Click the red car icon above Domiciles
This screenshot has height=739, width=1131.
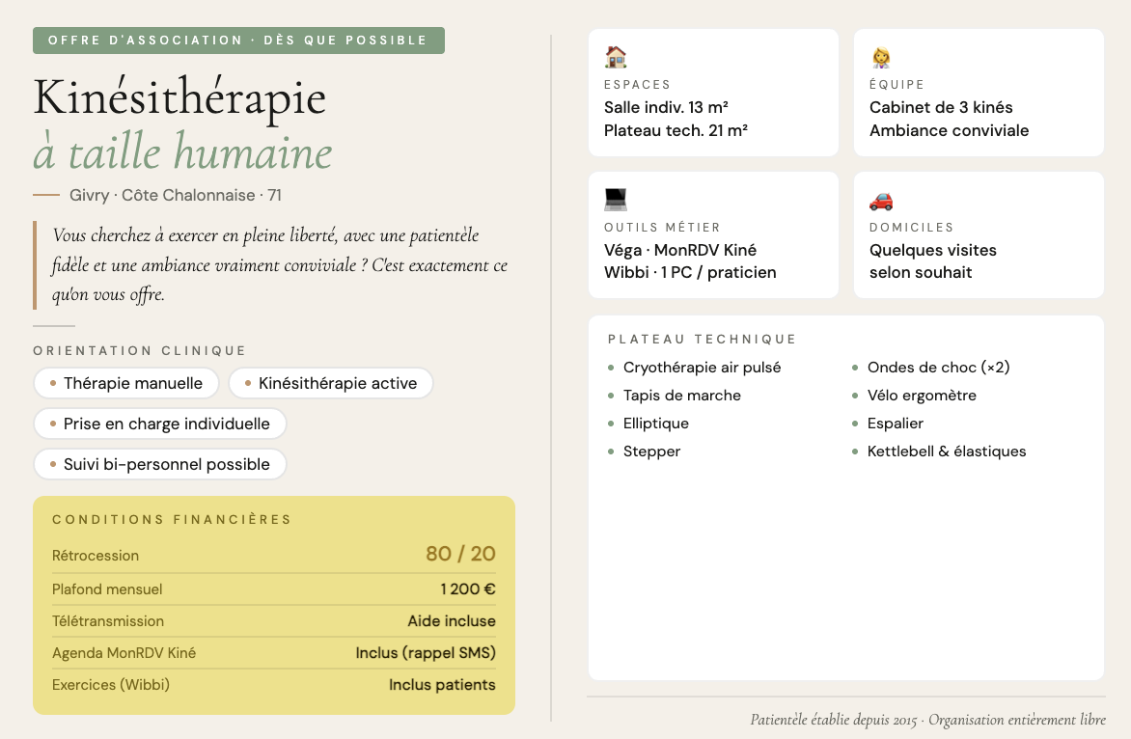coord(881,201)
